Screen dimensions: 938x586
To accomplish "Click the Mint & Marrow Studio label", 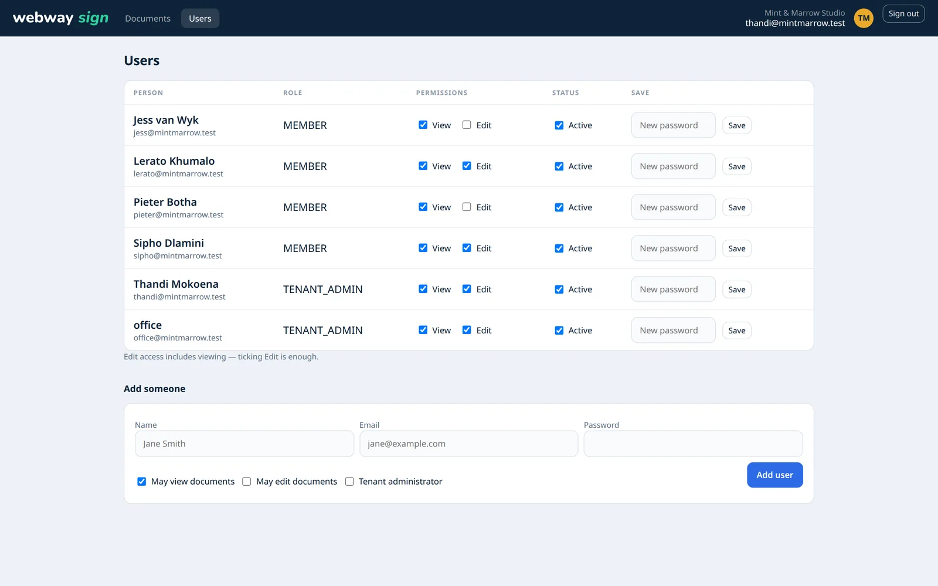I will [x=804, y=13].
